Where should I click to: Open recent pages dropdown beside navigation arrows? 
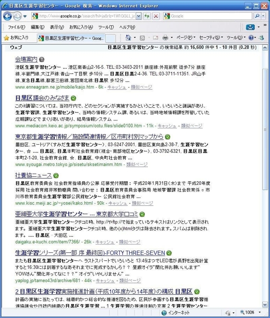(x=25, y=16)
